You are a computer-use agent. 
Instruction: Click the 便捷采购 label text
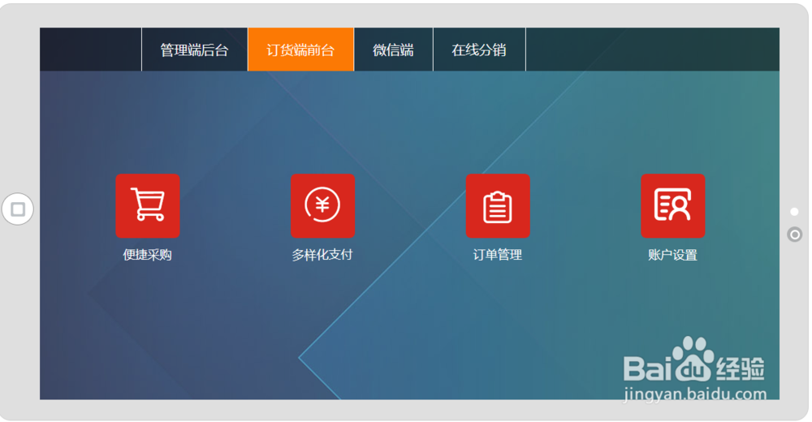(148, 255)
